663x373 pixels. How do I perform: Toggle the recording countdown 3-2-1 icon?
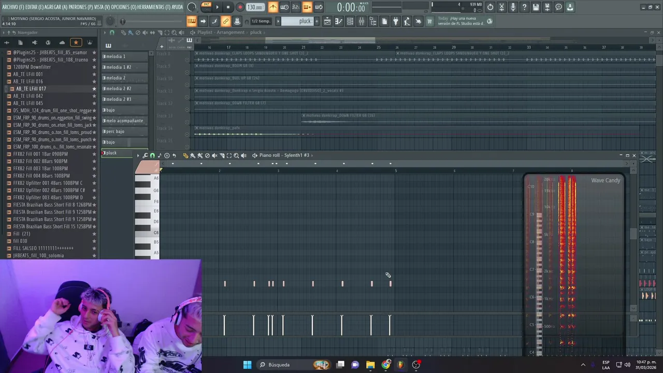(296, 7)
